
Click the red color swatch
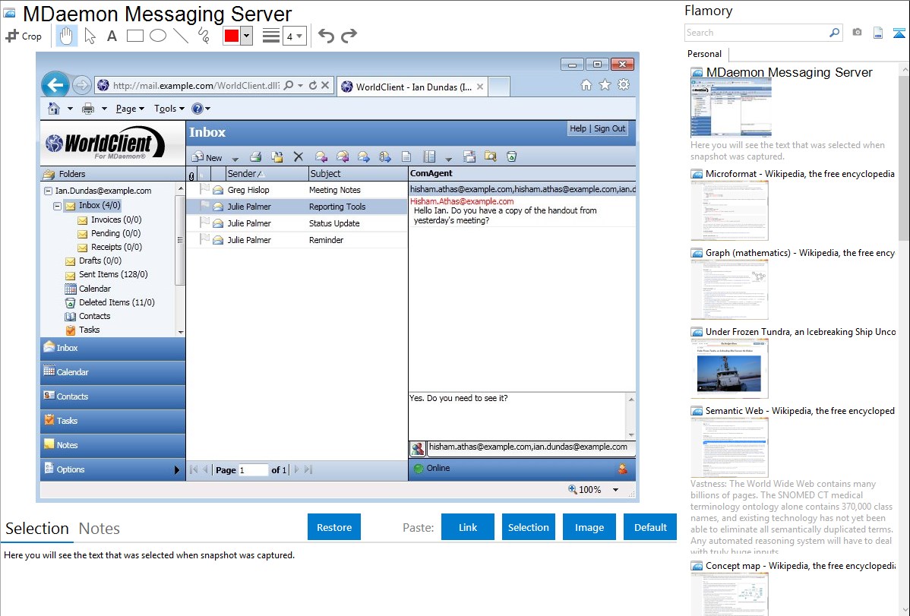(x=232, y=36)
